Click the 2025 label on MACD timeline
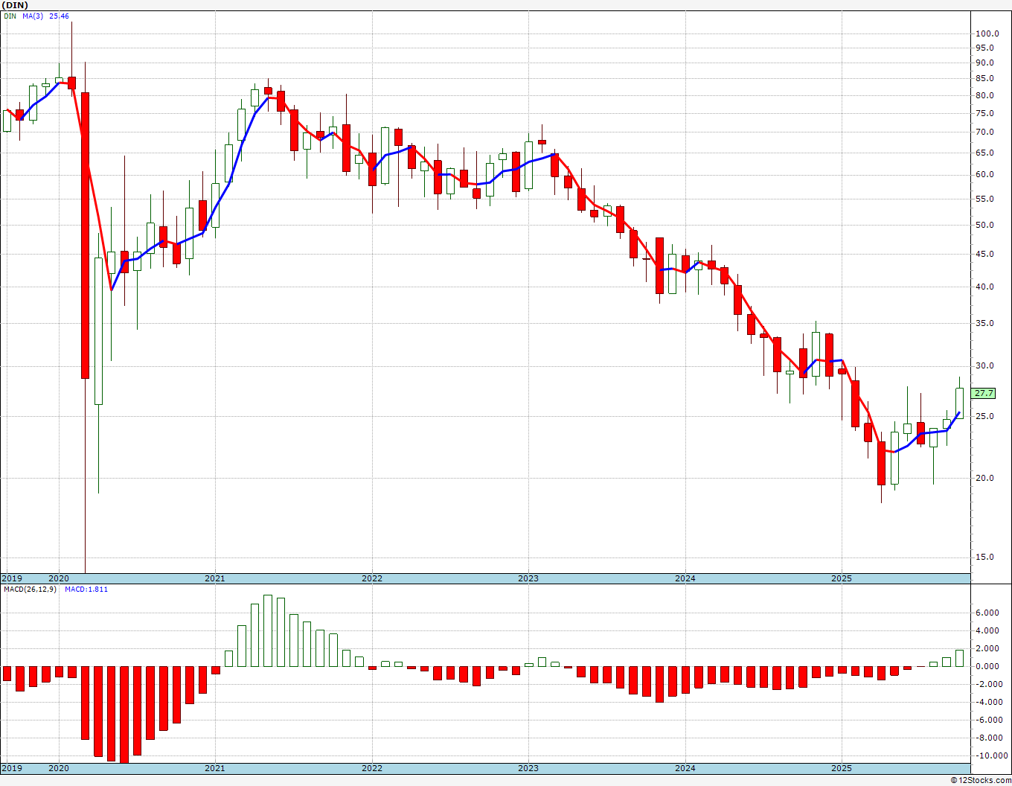 tap(842, 767)
